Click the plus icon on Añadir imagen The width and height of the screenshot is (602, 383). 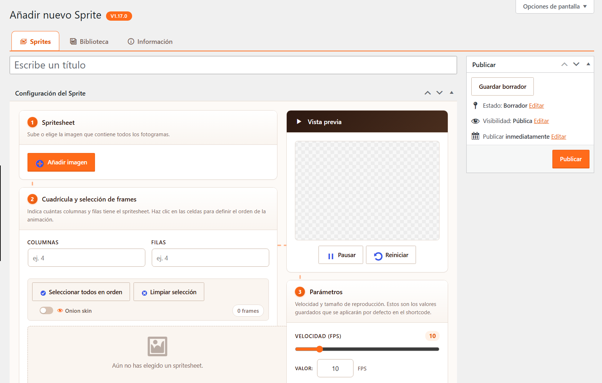coord(40,163)
